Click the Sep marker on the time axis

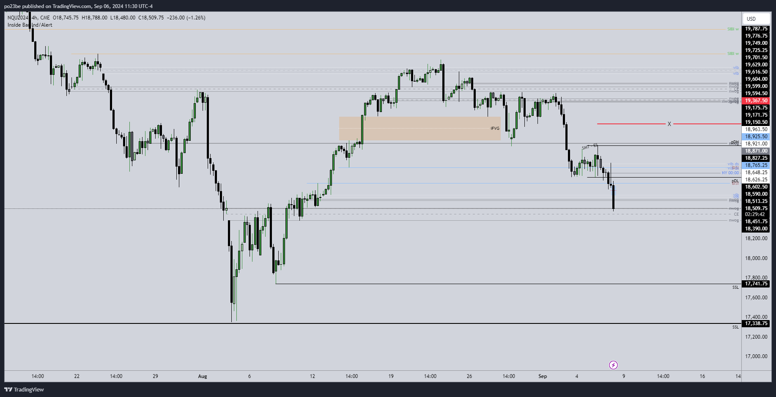click(x=543, y=376)
